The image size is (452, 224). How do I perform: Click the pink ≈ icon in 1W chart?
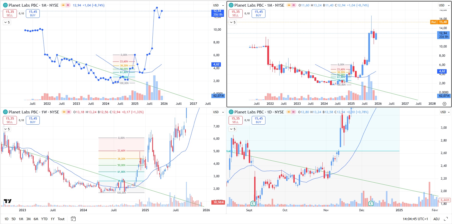[69, 112]
